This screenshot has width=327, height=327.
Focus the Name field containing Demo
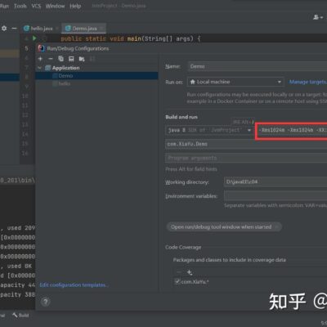pyautogui.click(x=258, y=66)
